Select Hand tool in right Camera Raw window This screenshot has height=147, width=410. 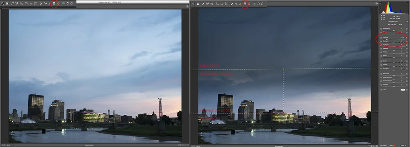pyautogui.click(x=198, y=4)
